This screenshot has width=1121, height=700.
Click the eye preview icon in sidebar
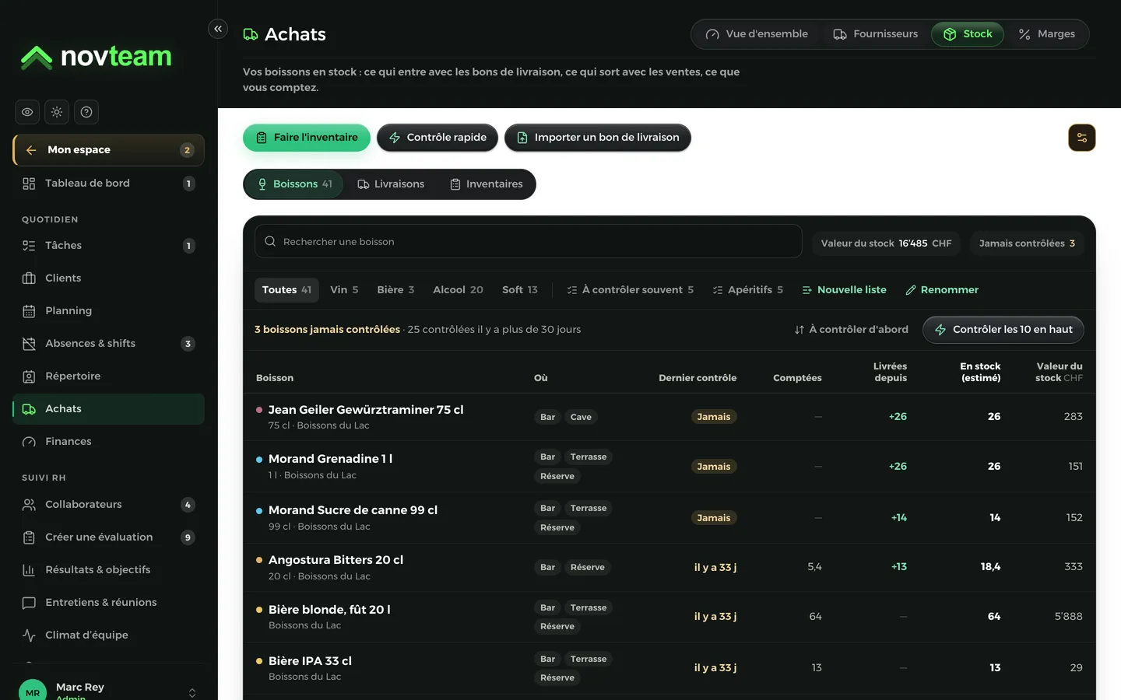pos(27,112)
